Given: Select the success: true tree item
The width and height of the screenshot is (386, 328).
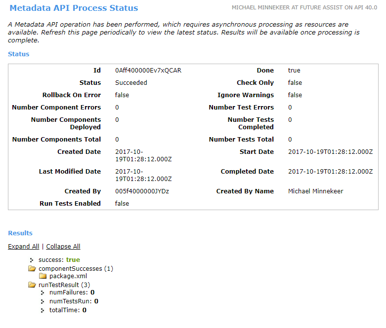Looking at the screenshot, I should pyautogui.click(x=59, y=260).
